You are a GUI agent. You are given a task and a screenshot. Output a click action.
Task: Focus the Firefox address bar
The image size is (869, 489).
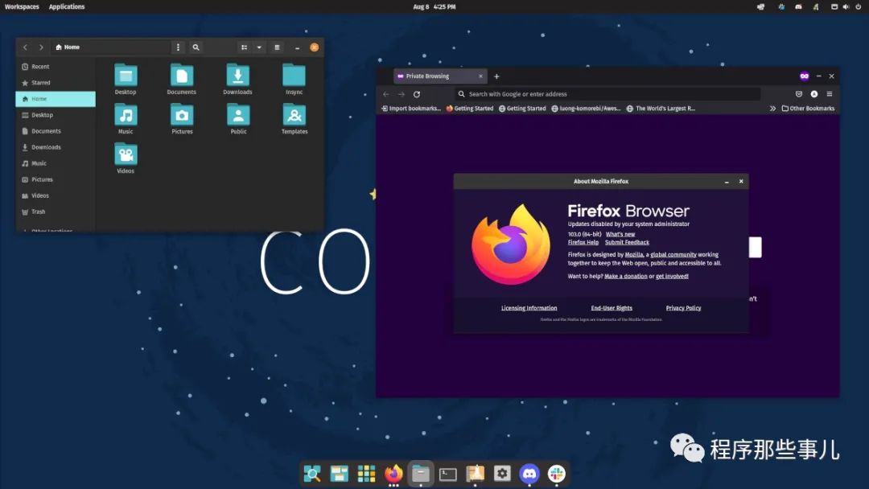click(x=607, y=94)
